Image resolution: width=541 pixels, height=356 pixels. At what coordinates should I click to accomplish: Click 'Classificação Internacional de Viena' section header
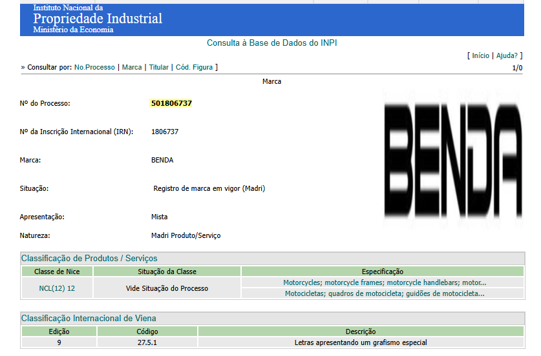(x=89, y=318)
